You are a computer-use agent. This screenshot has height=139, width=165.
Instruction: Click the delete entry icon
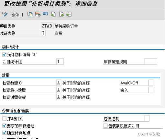click(38, 14)
